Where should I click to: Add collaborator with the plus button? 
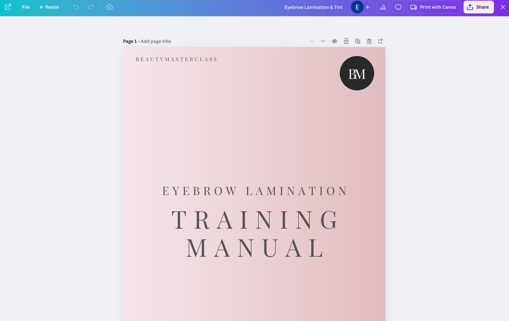tap(368, 7)
